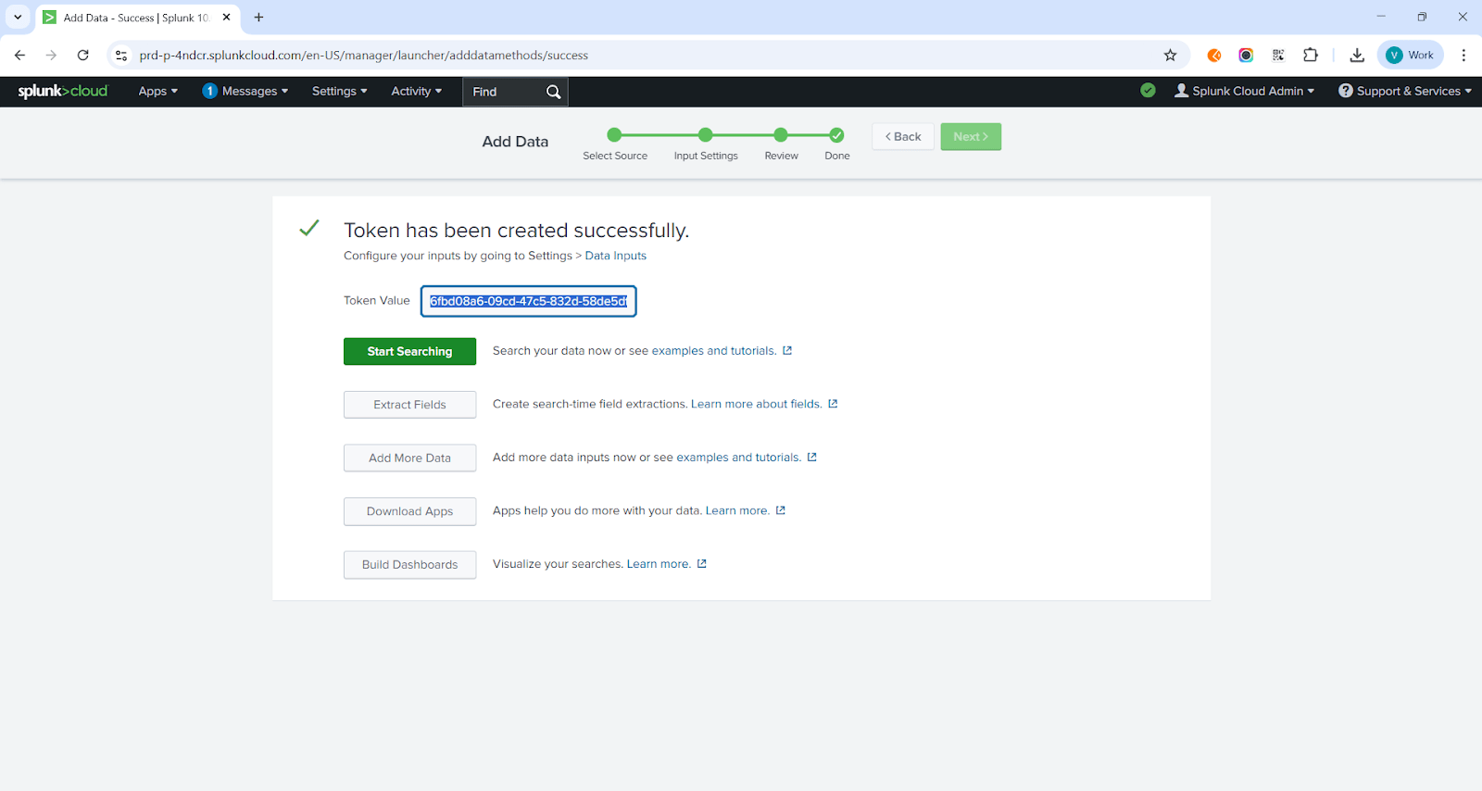The image size is (1482, 791).
Task: Click the Build Dashboards button
Action: [409, 564]
